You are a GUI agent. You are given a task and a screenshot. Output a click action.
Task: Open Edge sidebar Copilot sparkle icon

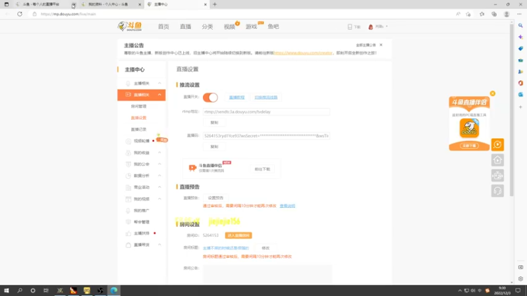pyautogui.click(x=520, y=37)
